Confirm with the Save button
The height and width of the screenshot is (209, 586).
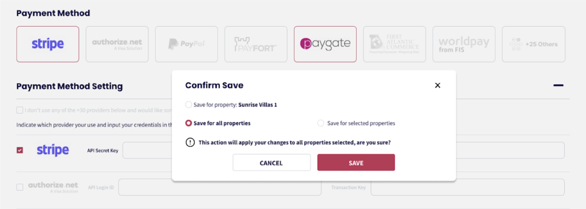point(356,162)
